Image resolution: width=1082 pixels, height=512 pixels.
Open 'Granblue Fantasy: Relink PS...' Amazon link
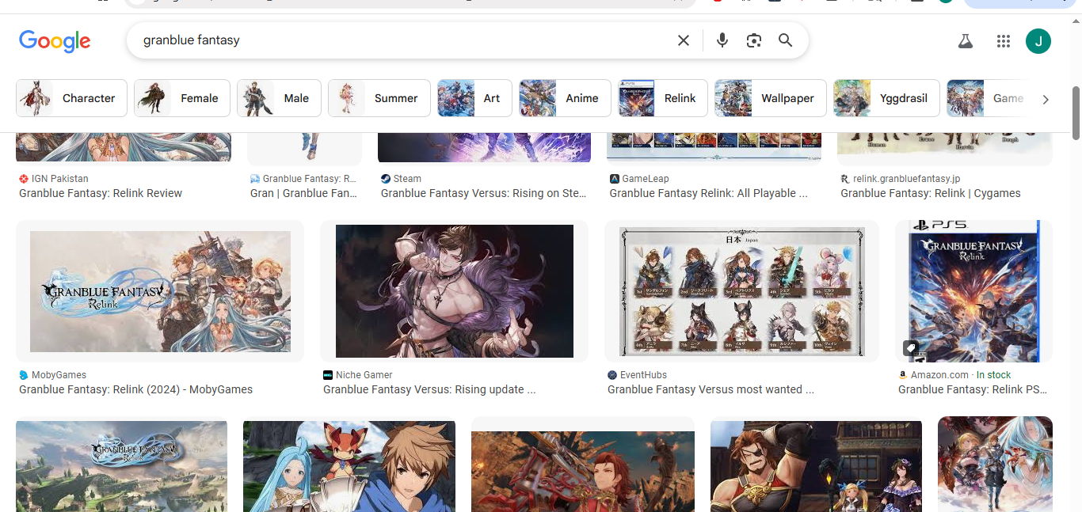973,389
